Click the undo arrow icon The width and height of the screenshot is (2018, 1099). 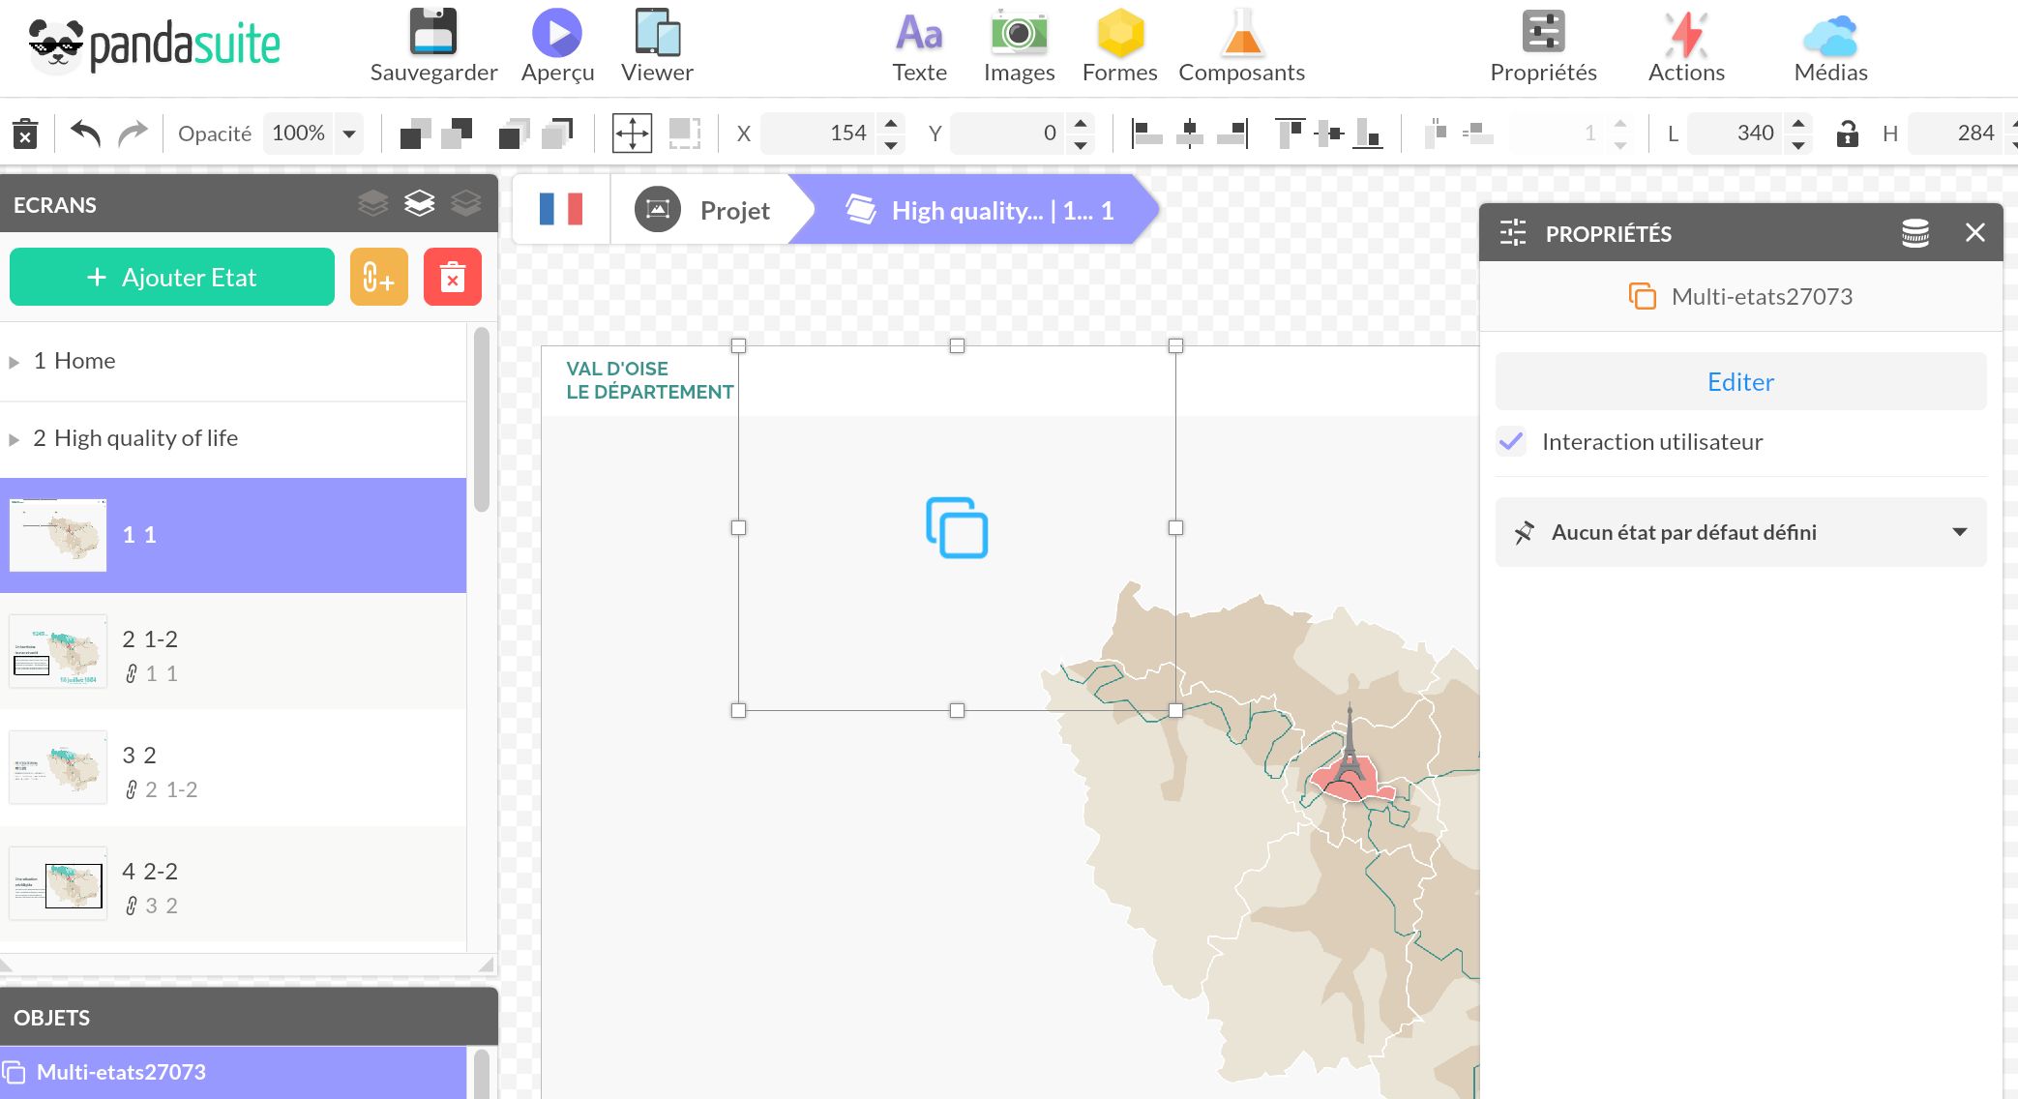click(x=86, y=133)
